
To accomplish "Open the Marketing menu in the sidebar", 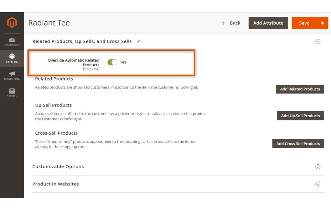I will click(x=12, y=76).
